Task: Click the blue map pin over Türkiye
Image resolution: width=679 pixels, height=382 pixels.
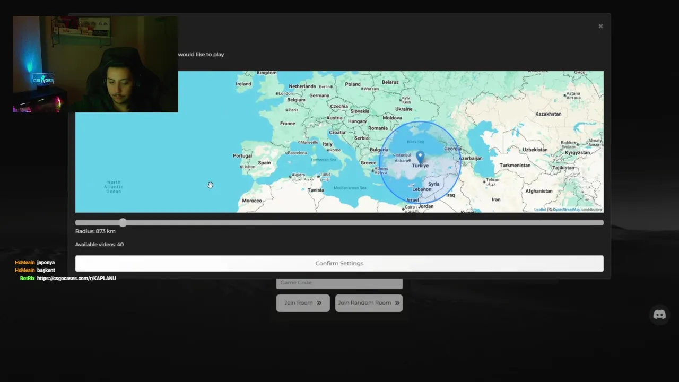Action: pos(420,157)
